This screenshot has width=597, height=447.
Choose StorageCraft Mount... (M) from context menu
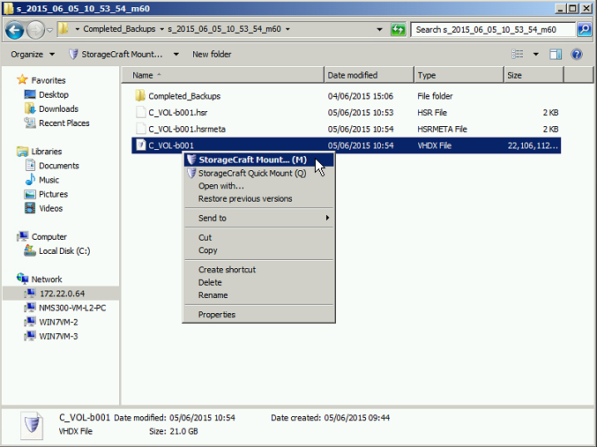[259, 160]
